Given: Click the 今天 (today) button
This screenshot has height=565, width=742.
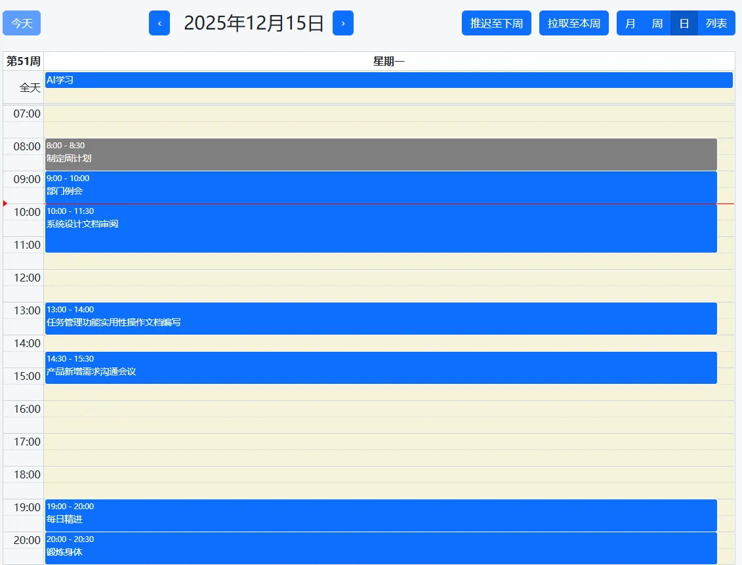Looking at the screenshot, I should (x=22, y=23).
